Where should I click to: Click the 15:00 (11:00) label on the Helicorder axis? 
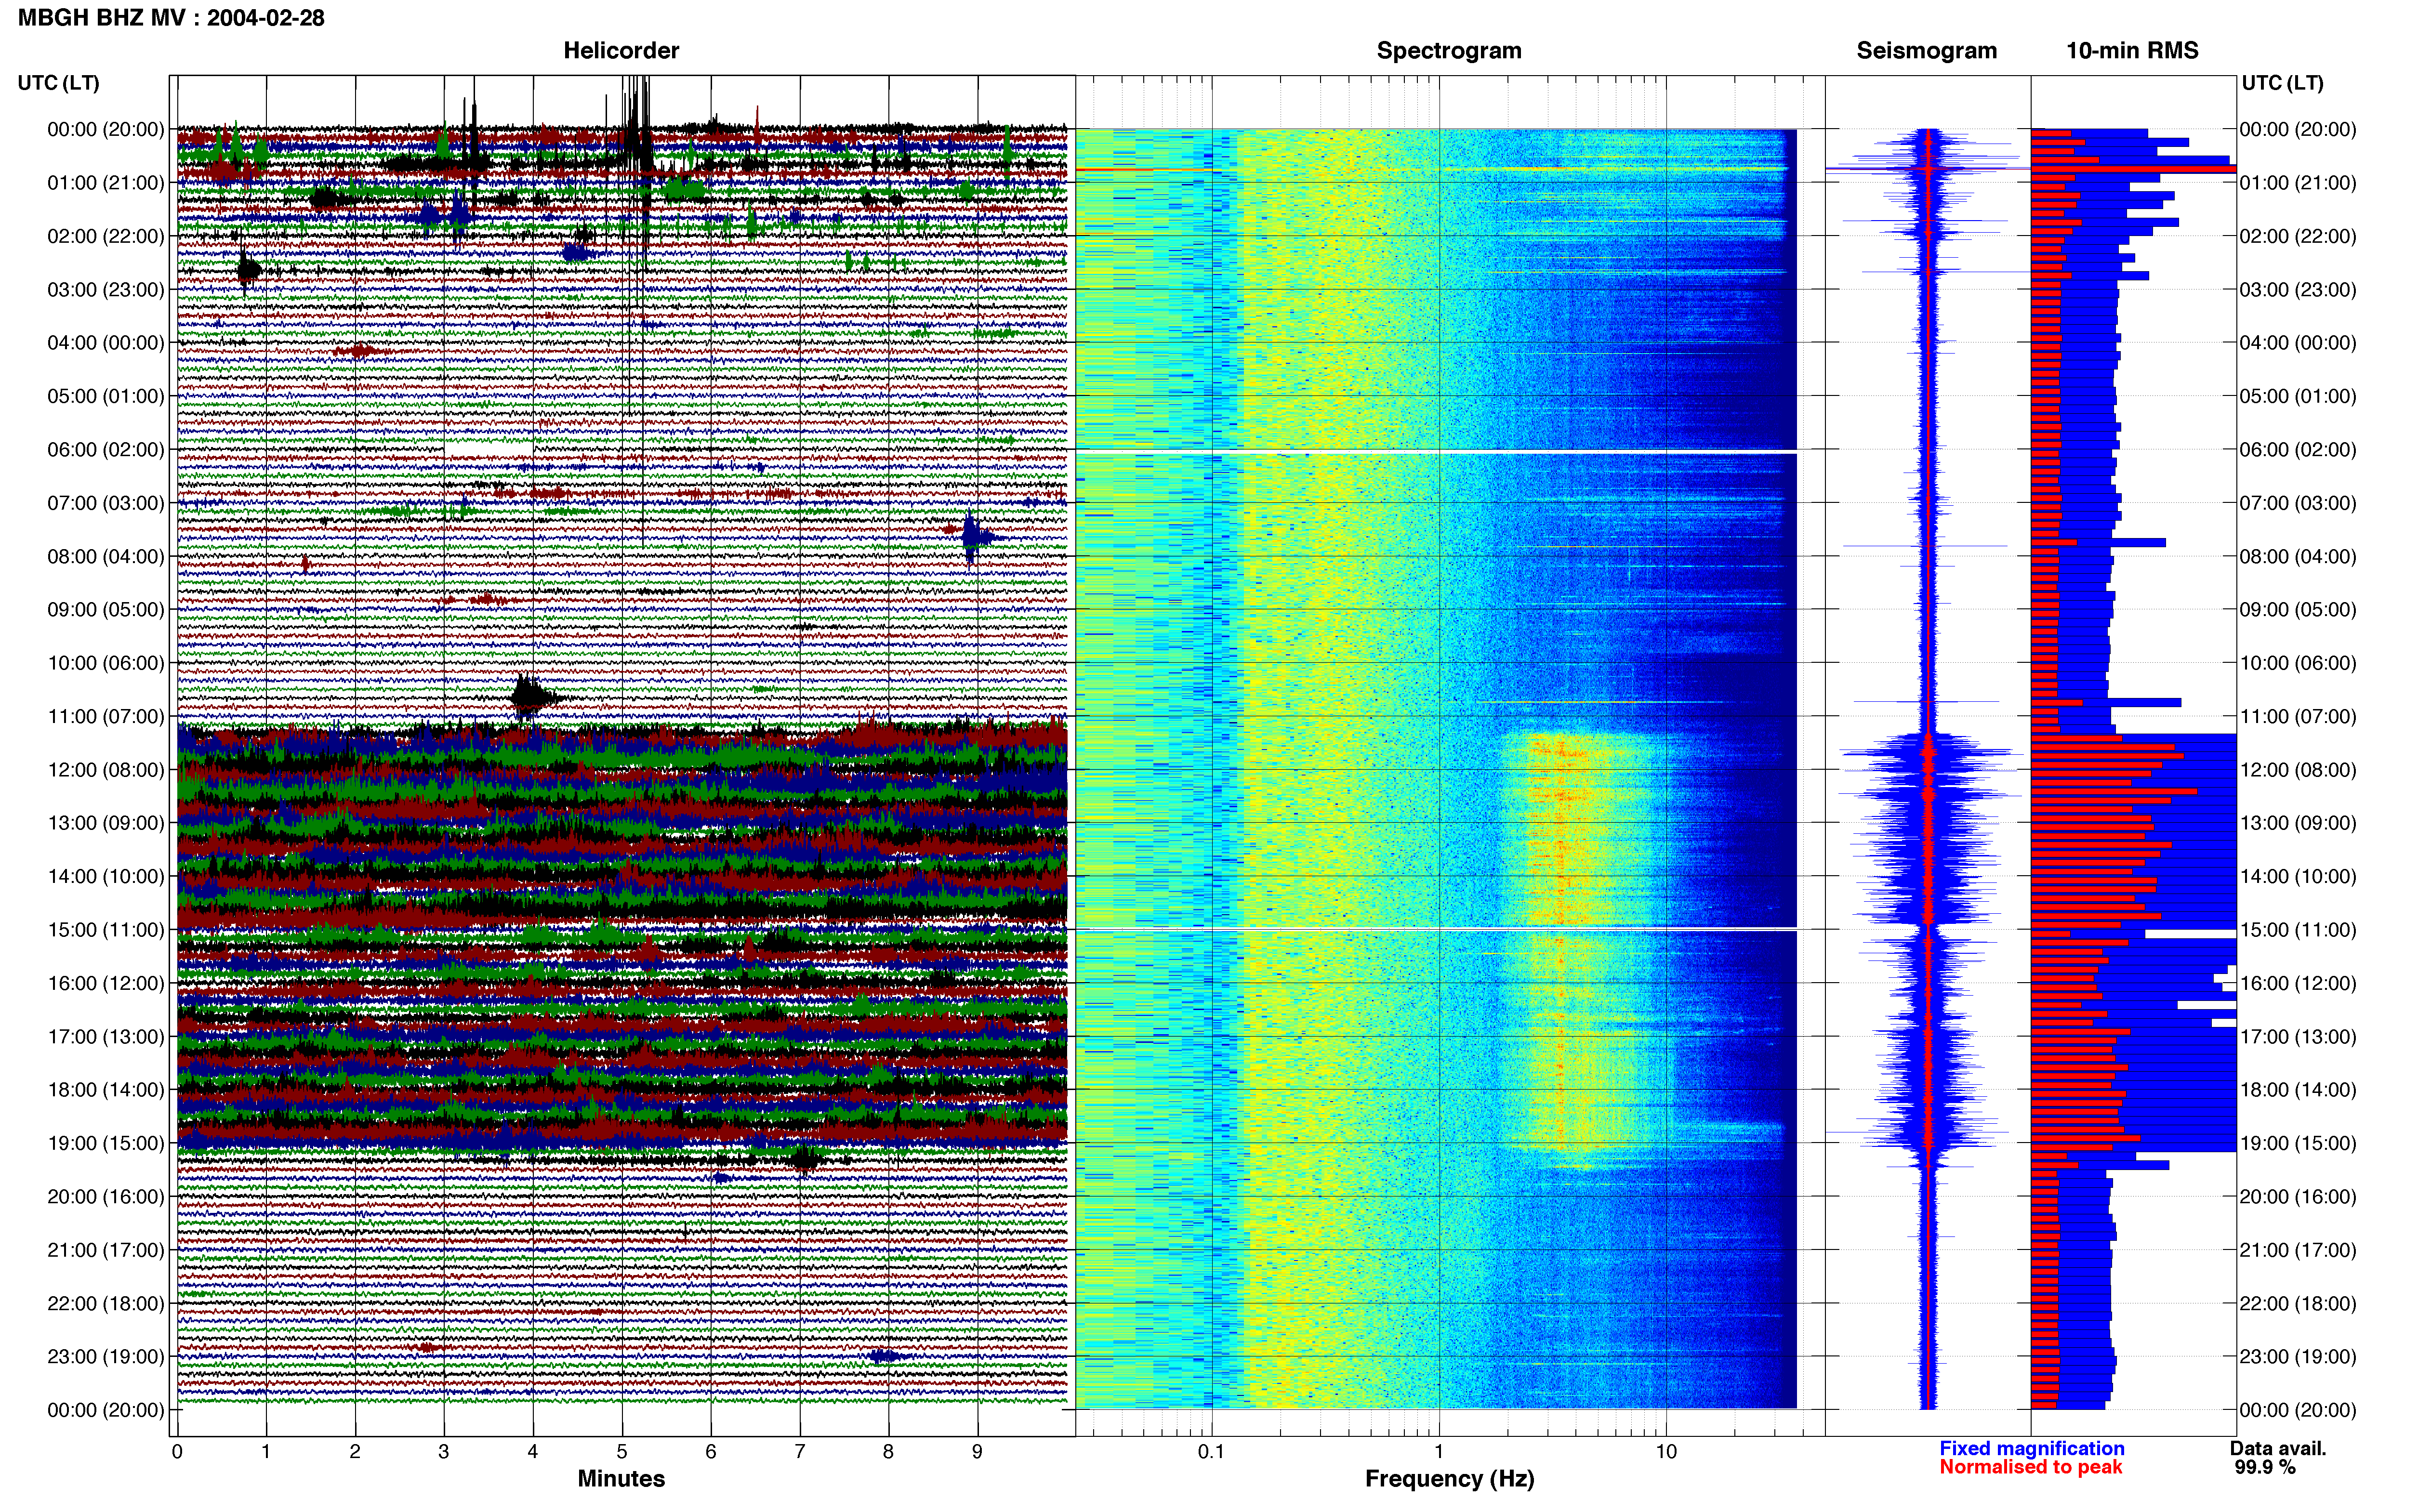(105, 930)
